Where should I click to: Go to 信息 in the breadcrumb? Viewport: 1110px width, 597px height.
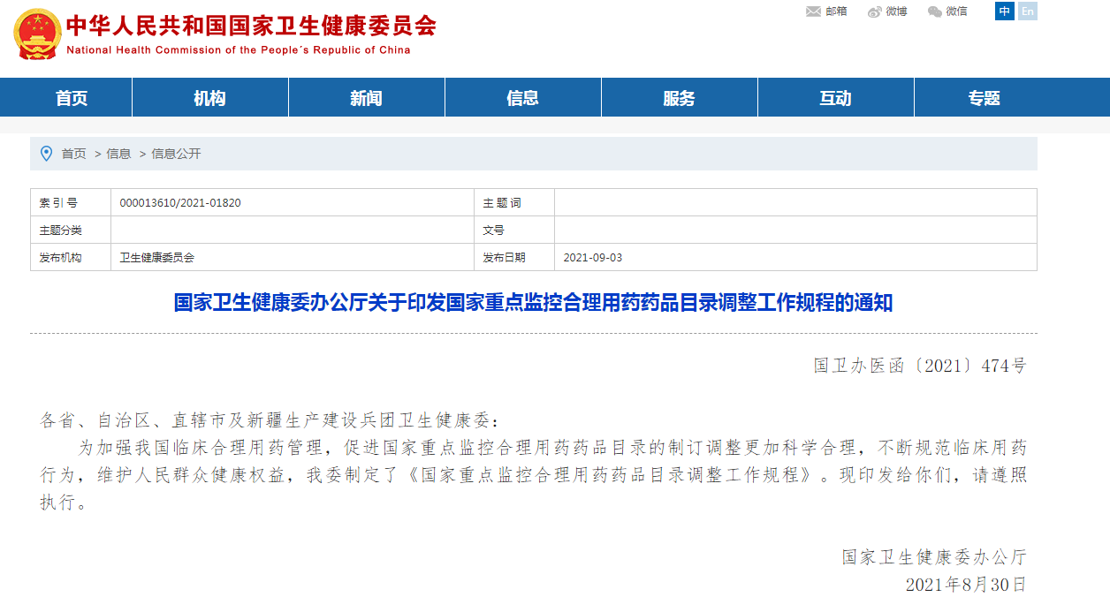point(118,154)
